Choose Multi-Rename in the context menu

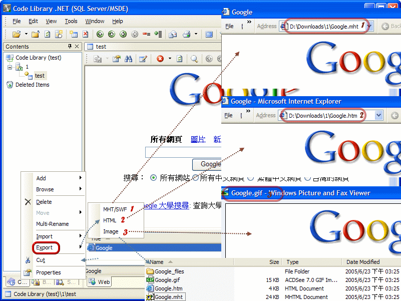pos(53,224)
